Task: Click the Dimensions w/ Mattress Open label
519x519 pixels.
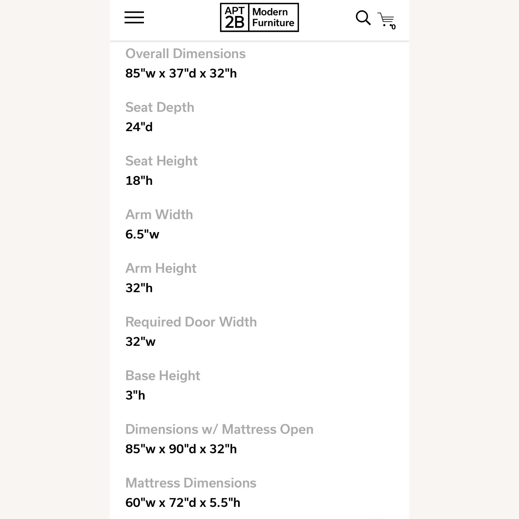Action: click(219, 429)
